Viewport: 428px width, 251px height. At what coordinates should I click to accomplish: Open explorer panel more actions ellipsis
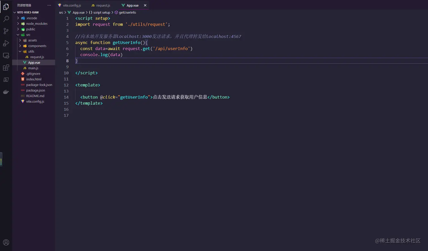(49, 5)
